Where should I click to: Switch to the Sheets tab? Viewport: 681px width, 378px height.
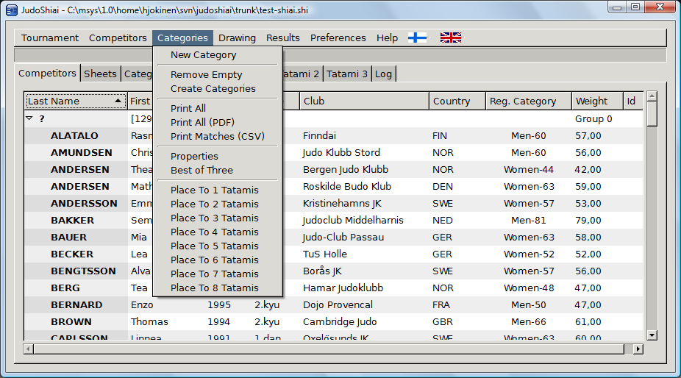coord(100,74)
